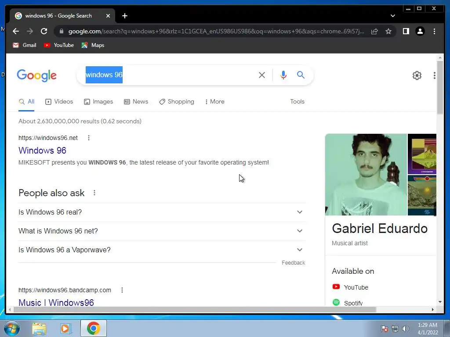Click the forward navigation arrow
Screen dimensions: 450x337
tap(30, 31)
